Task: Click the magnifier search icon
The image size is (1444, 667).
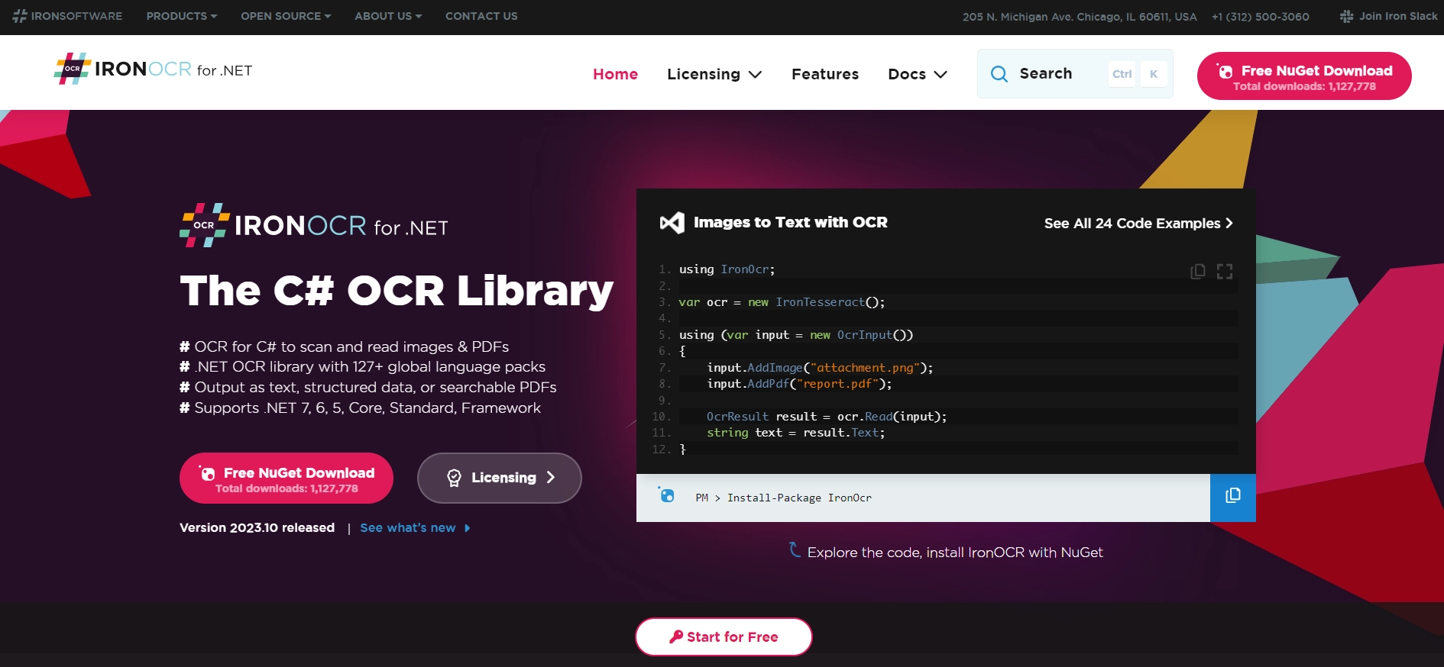Action: 999,74
